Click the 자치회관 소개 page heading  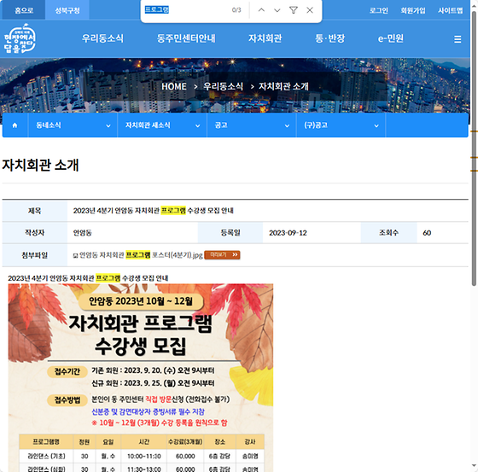(40, 166)
